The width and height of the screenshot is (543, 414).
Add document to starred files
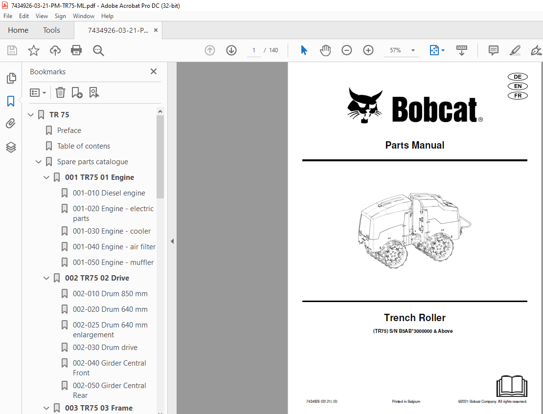tap(34, 50)
